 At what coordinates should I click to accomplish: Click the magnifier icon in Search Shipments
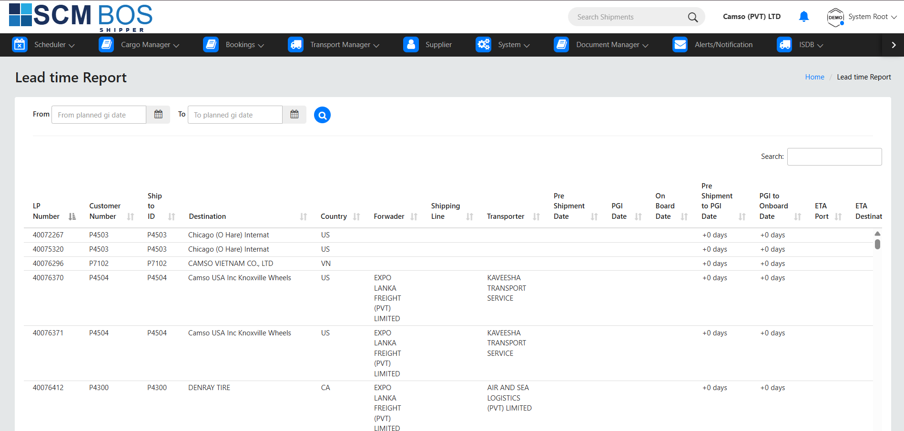(693, 17)
